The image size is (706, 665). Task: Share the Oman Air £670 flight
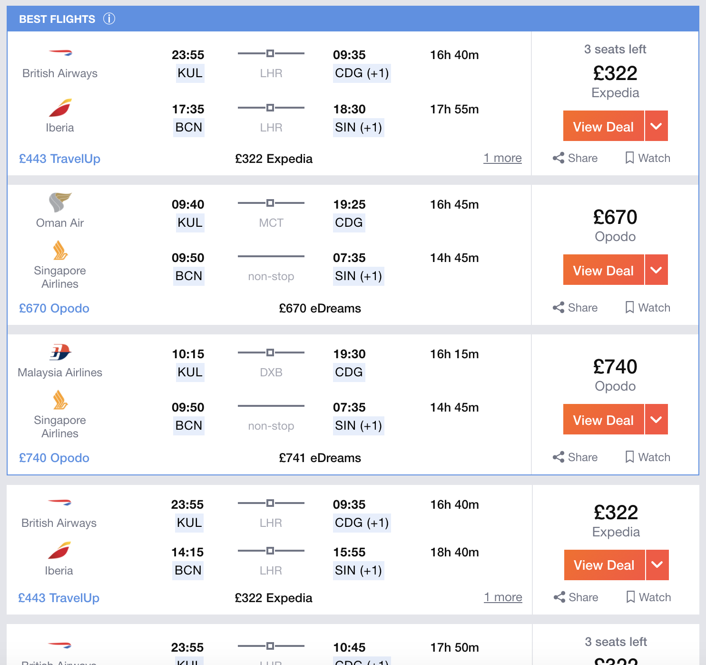[x=575, y=308]
